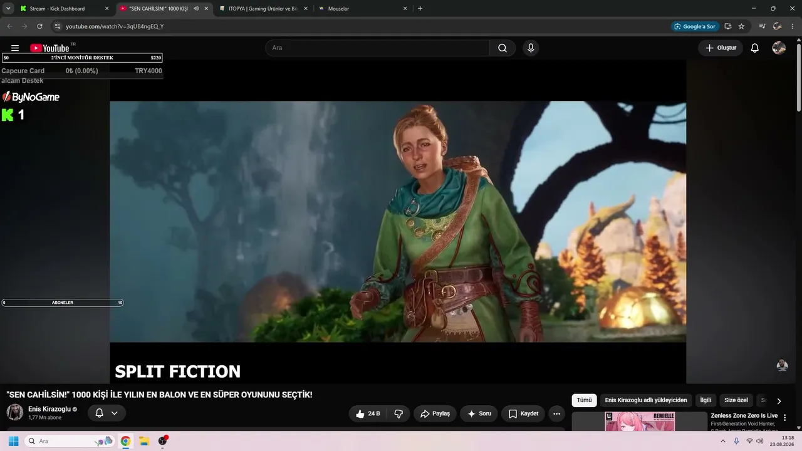Click the Google'a Sor button
802x451 pixels.
(694, 26)
